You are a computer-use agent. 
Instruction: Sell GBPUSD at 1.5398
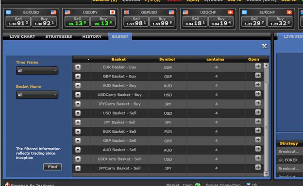(136, 21)
